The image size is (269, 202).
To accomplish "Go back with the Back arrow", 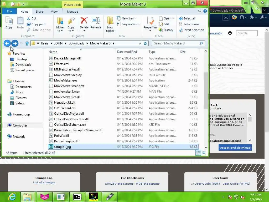I will point(7,43).
